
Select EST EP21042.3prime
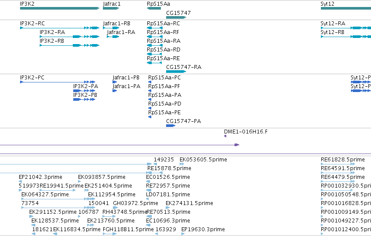[20, 181]
